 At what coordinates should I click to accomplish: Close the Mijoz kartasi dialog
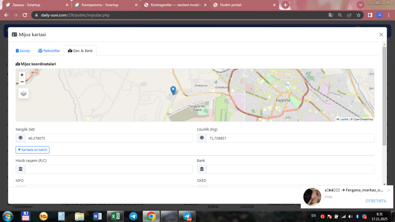[x=381, y=35]
